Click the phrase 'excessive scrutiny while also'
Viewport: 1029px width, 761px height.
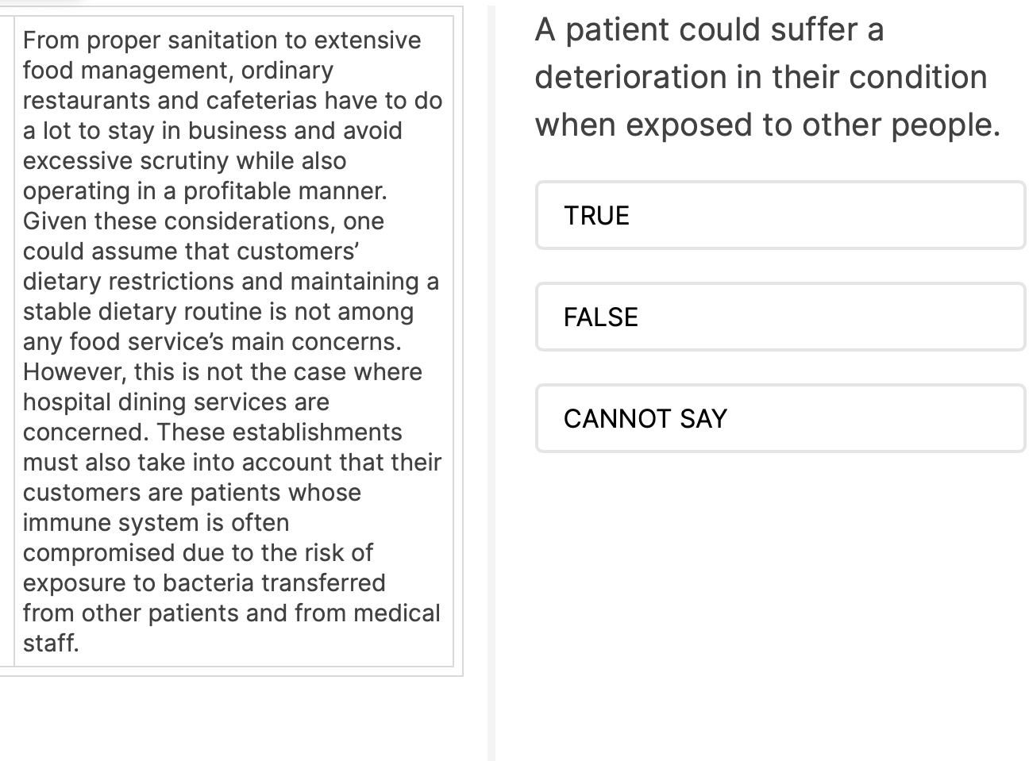[184, 160]
